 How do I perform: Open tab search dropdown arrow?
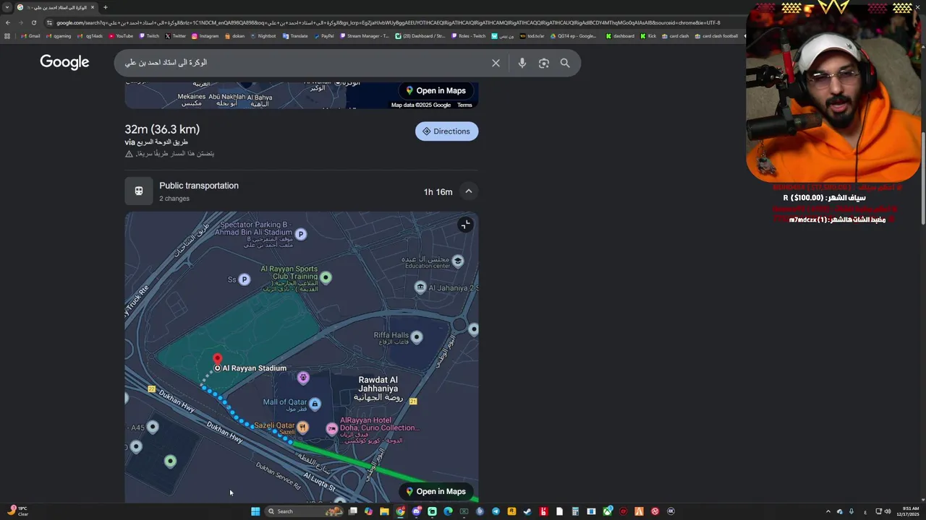pos(7,7)
